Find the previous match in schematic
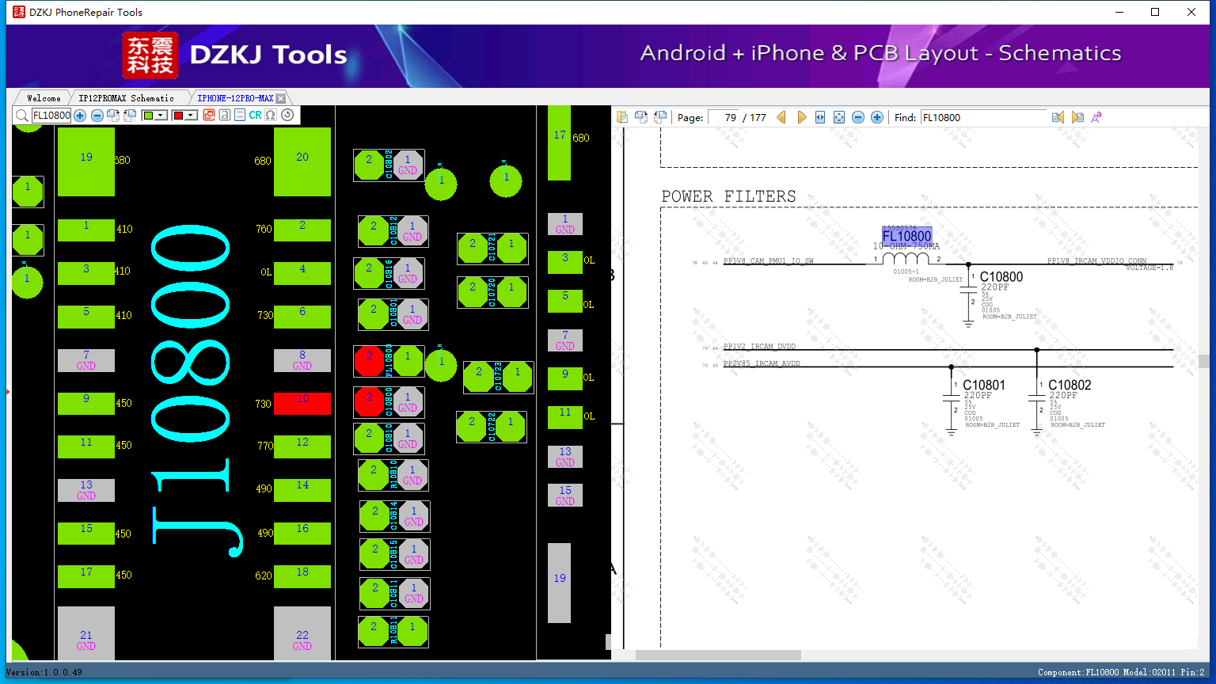 point(1058,117)
